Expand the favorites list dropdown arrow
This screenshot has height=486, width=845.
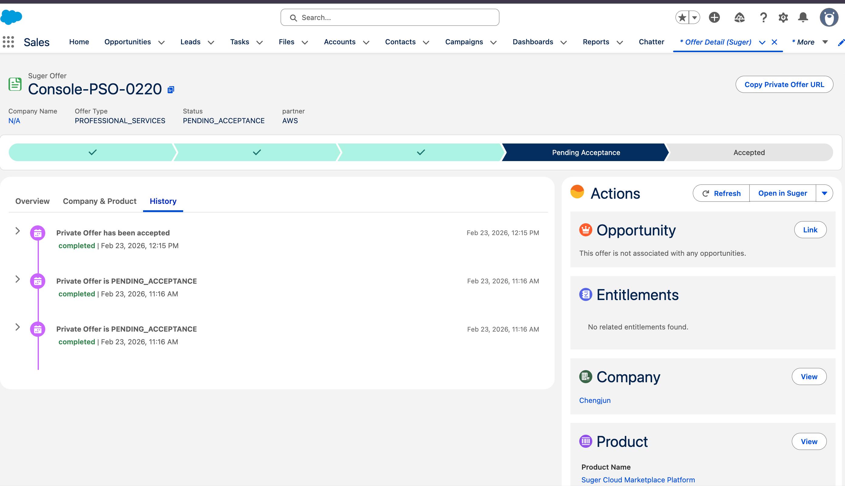pos(694,17)
